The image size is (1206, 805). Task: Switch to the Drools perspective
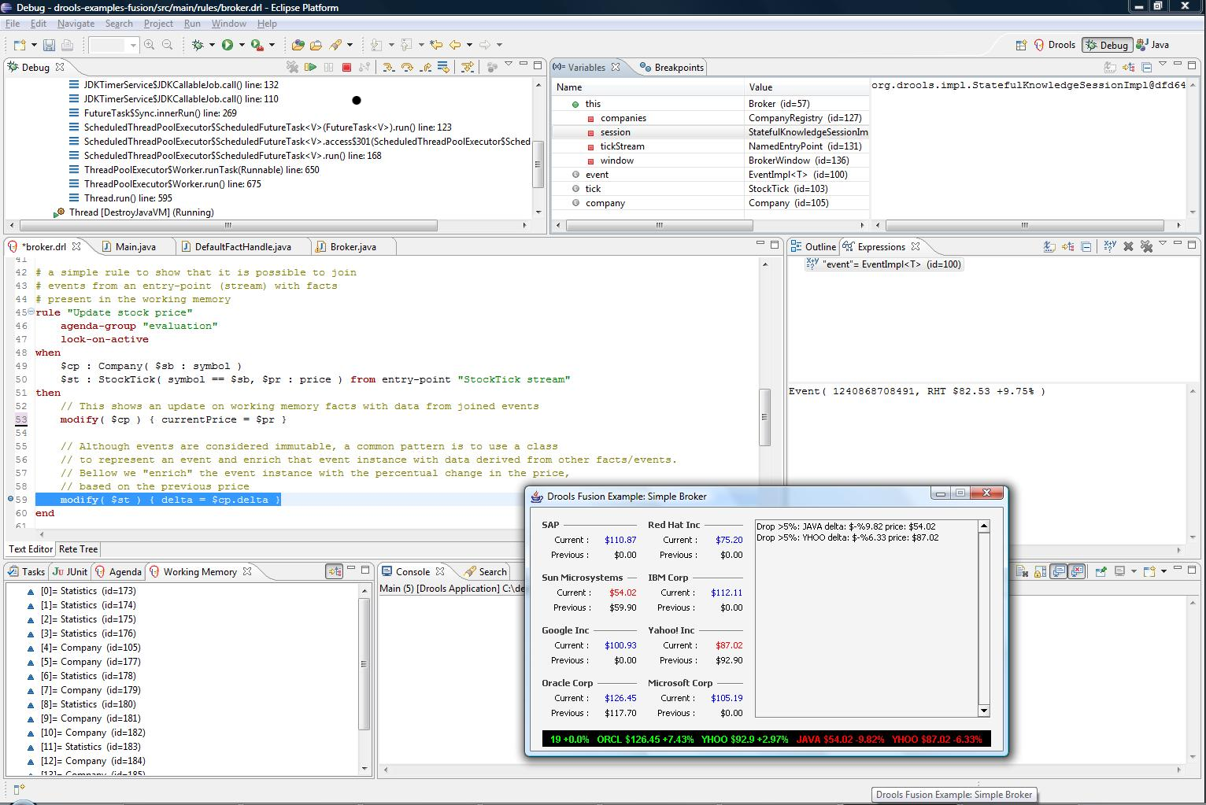point(1055,46)
